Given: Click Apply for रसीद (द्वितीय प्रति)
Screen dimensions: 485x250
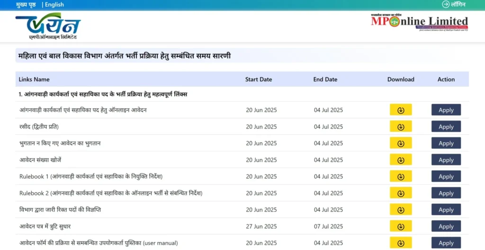Looking at the screenshot, I should click(446, 127).
